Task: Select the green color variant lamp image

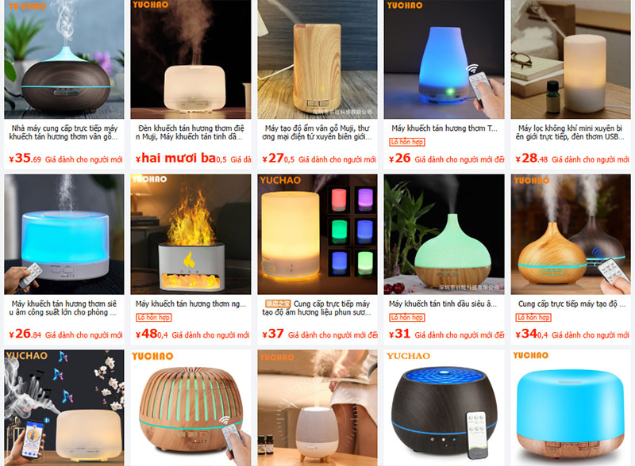Action: pos(339,231)
